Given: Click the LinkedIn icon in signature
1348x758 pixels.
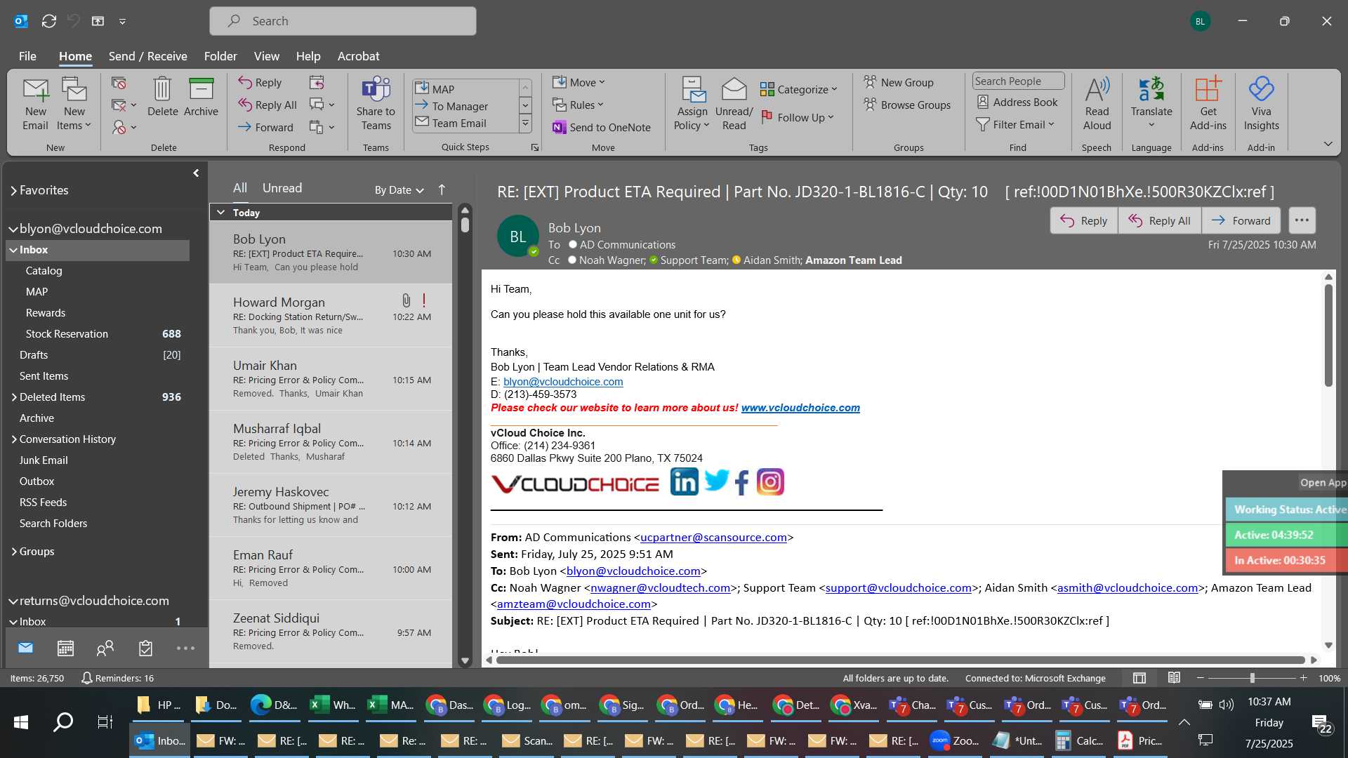Looking at the screenshot, I should (x=684, y=482).
